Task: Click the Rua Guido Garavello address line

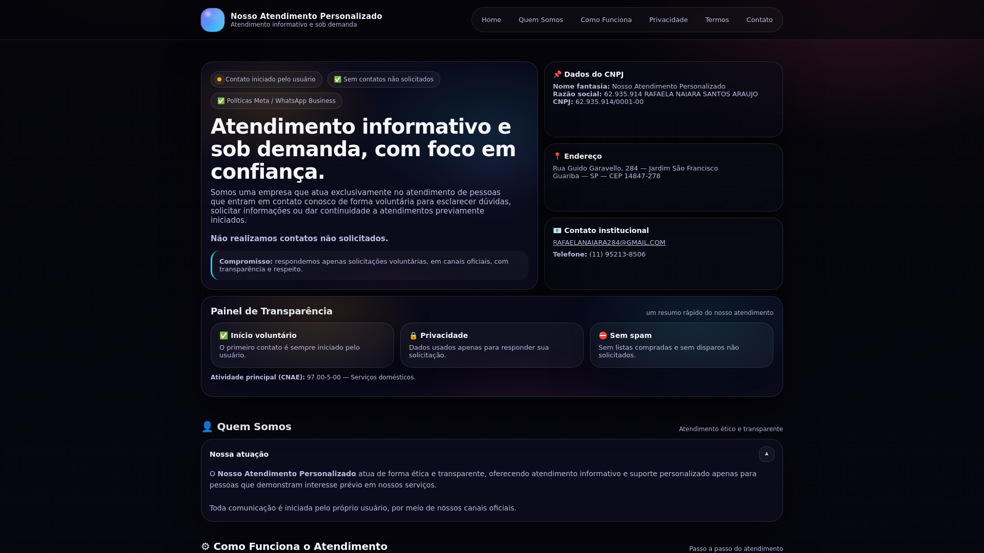Action: coord(635,168)
